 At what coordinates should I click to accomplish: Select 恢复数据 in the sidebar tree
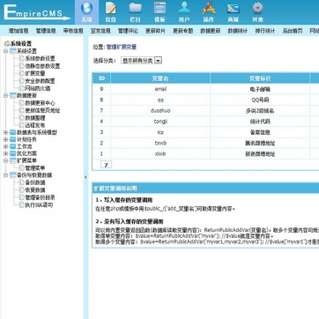click(x=35, y=189)
